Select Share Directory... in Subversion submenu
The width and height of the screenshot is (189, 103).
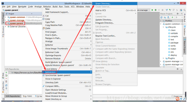(115, 3)
